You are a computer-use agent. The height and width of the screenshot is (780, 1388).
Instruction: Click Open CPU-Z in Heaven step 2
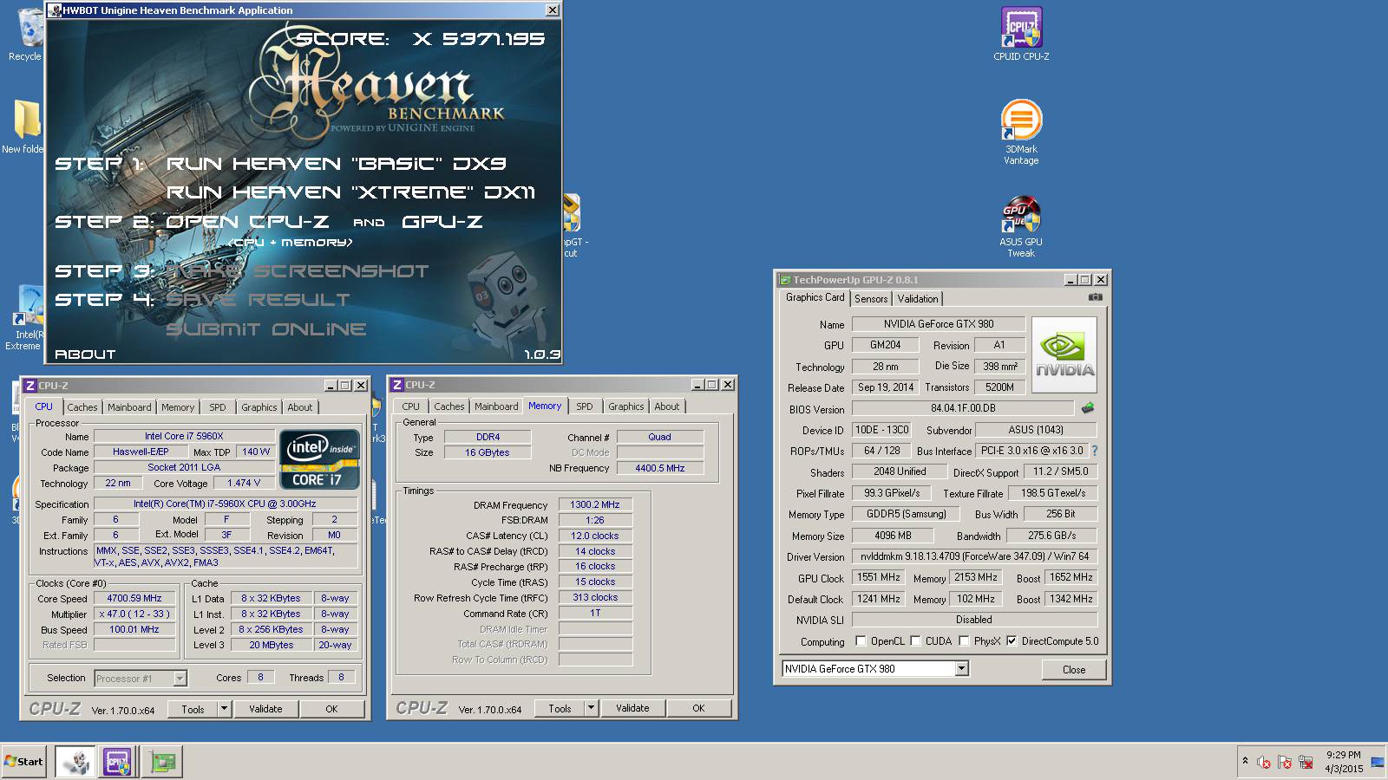point(247,222)
